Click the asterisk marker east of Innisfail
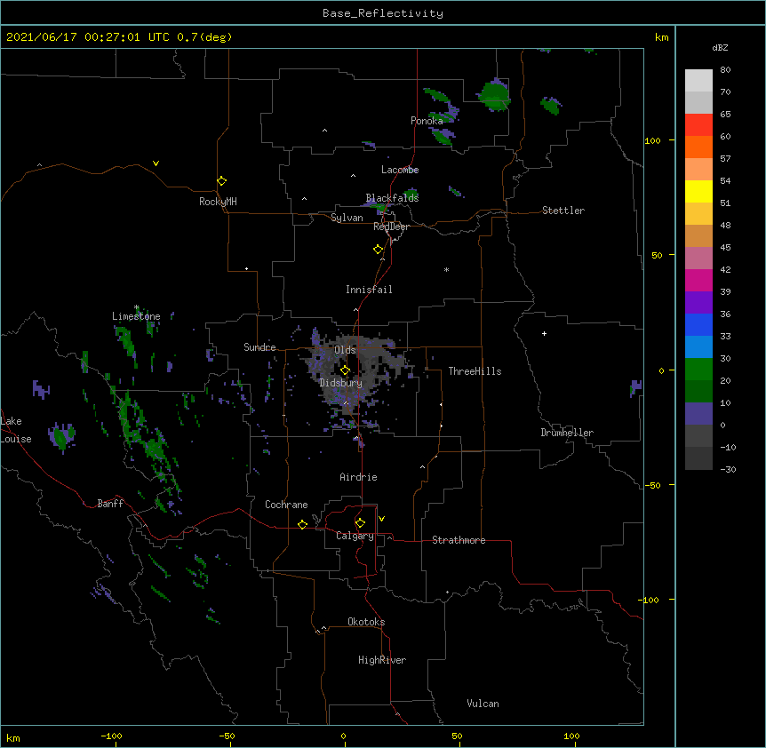 pos(446,269)
